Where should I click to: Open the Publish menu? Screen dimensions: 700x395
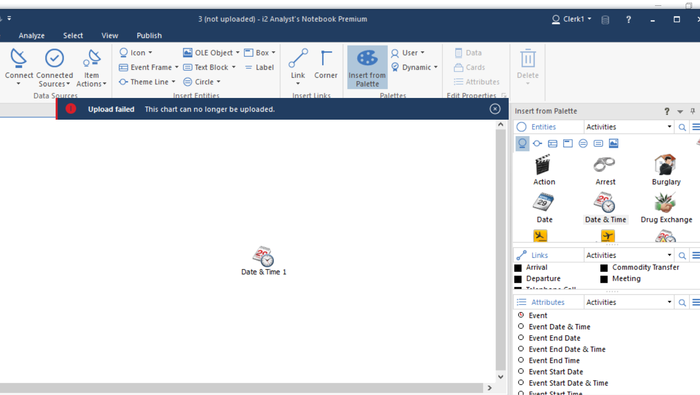click(149, 35)
